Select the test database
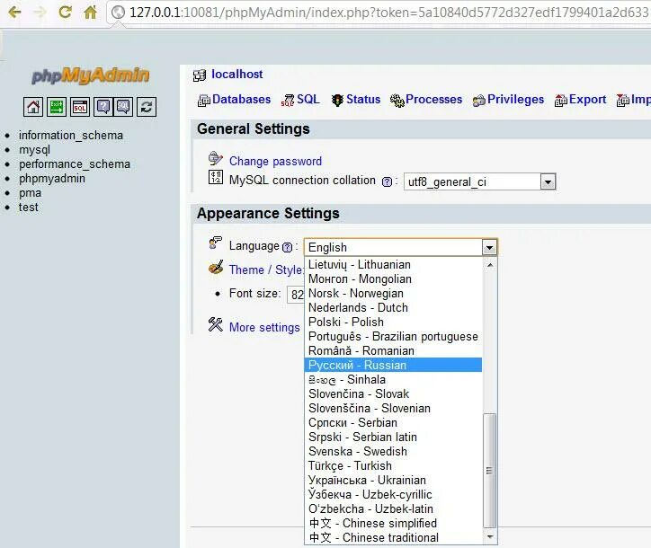 [28, 207]
